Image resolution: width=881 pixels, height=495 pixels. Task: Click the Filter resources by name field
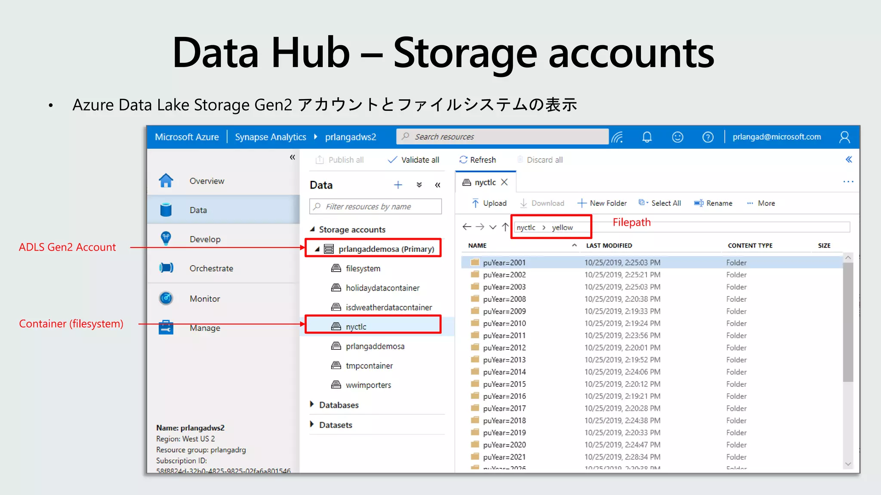376,206
